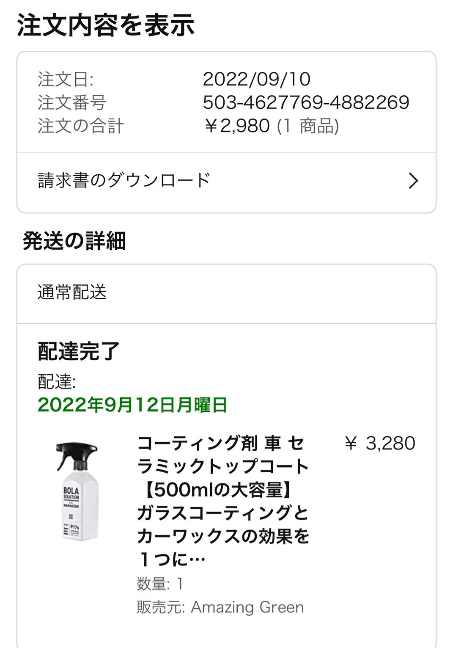
Task: Tap the 通常配送 shipping method row
Action: (226, 293)
